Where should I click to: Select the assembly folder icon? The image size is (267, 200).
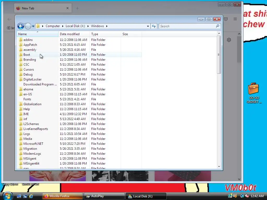point(21,49)
